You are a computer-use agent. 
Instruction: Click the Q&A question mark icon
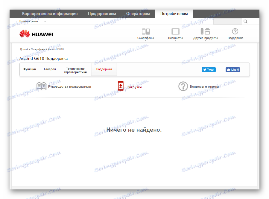tap(183, 86)
